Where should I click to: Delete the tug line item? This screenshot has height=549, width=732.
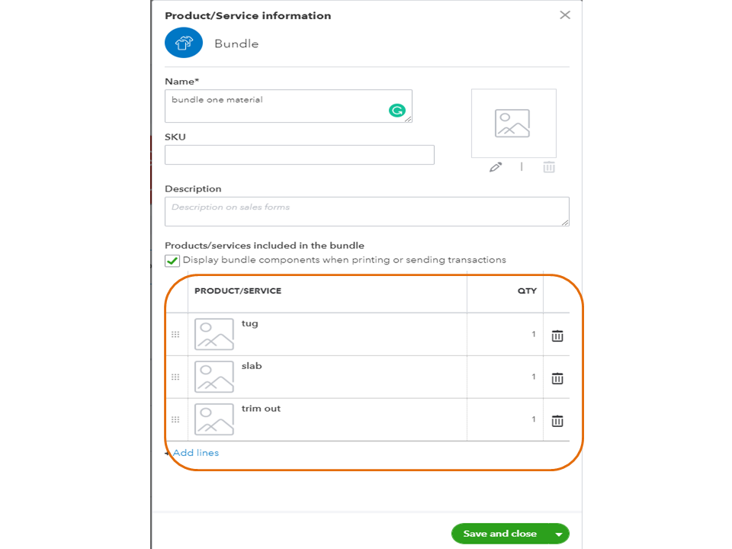557,335
